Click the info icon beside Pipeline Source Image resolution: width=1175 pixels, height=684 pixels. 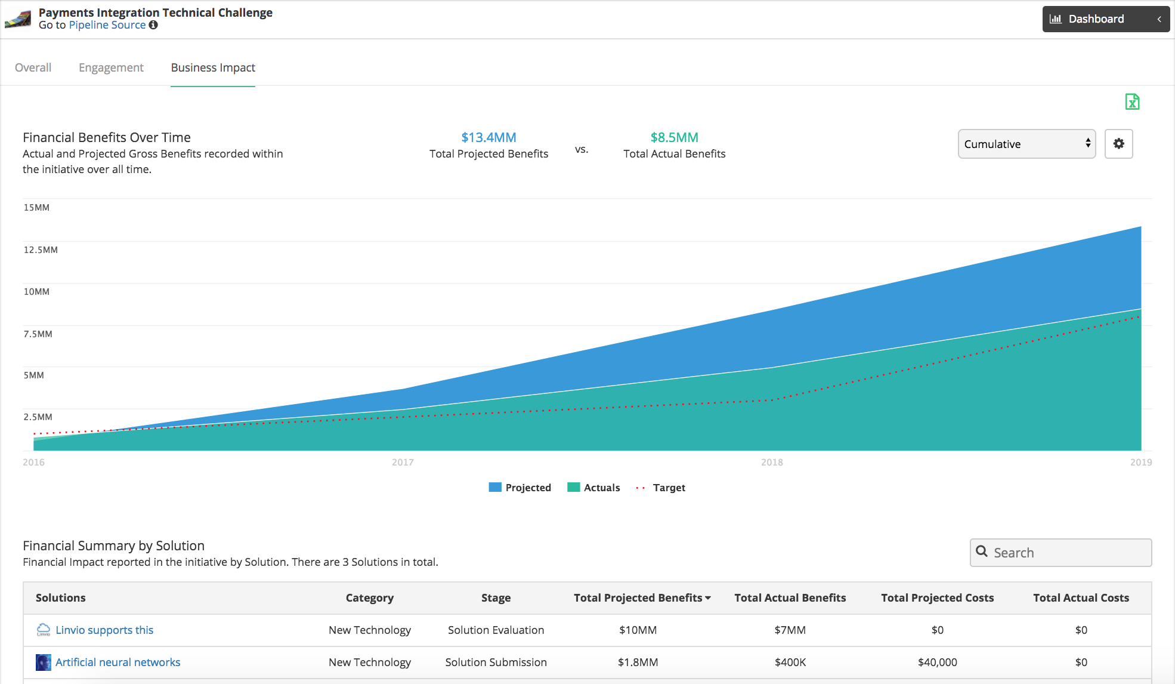(x=153, y=25)
